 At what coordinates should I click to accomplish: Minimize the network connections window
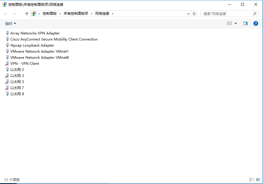(230, 4)
